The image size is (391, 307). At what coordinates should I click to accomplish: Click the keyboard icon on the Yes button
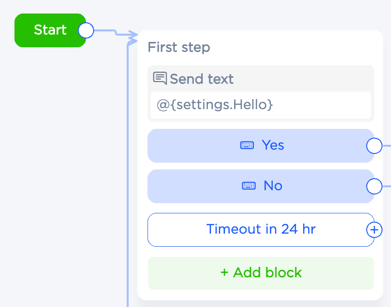pyautogui.click(x=247, y=145)
